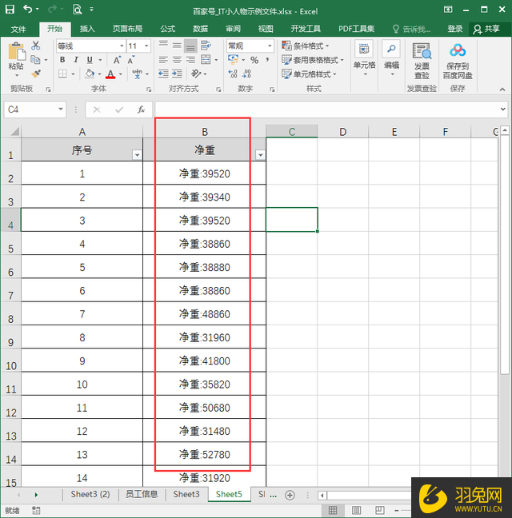Apply the Fill Color paint bucket
Image resolution: width=512 pixels, height=518 pixels.
click(90, 74)
